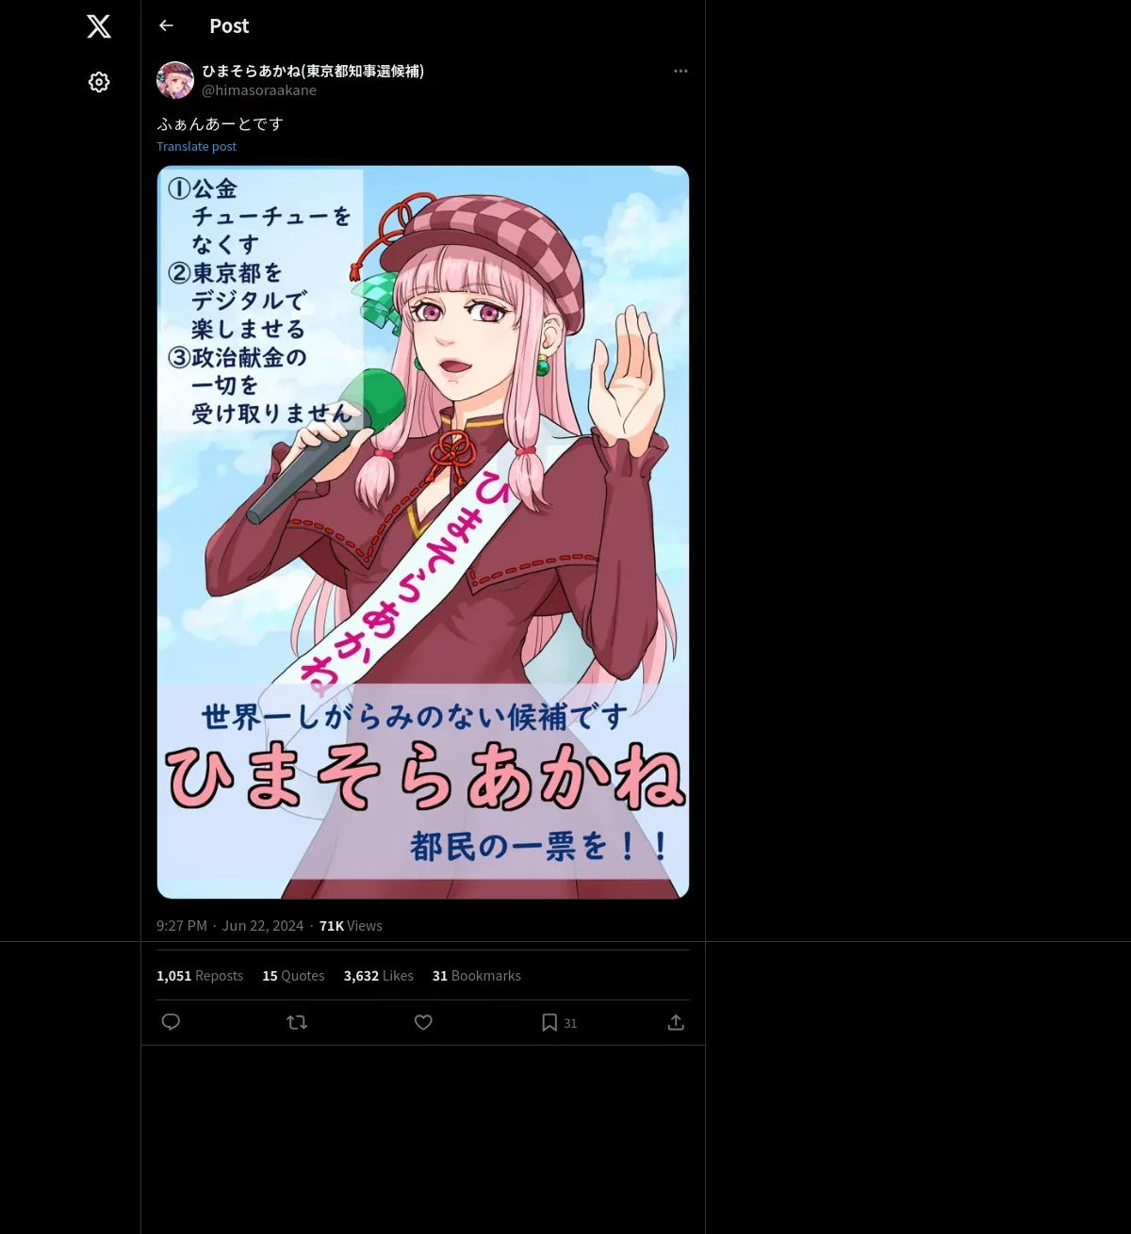
Task: View the 1,051 Reposts list
Action: coord(200,976)
